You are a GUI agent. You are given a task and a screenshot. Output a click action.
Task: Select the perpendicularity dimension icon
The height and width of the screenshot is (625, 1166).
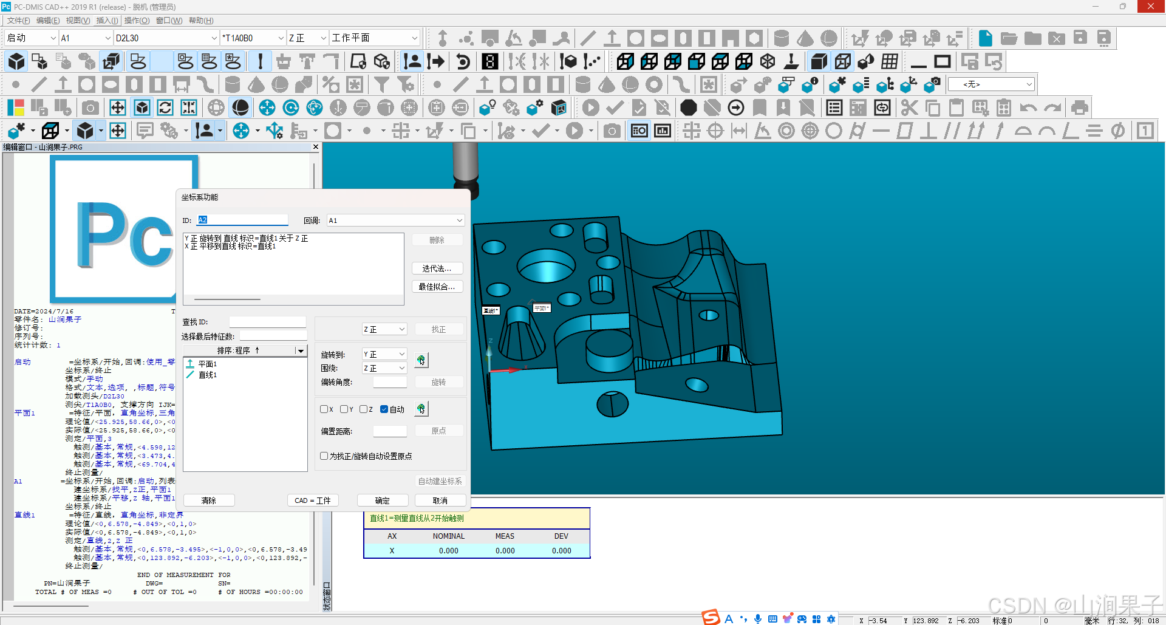coord(928,131)
